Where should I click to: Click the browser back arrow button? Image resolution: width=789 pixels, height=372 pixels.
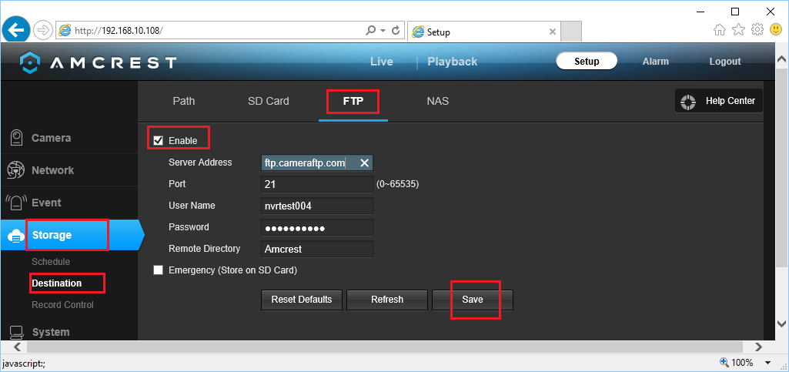15,30
